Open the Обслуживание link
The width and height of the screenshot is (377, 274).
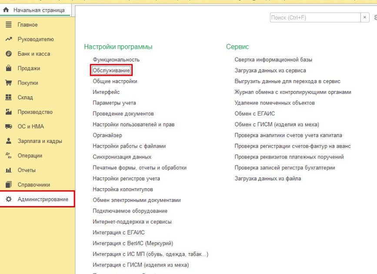[111, 70]
